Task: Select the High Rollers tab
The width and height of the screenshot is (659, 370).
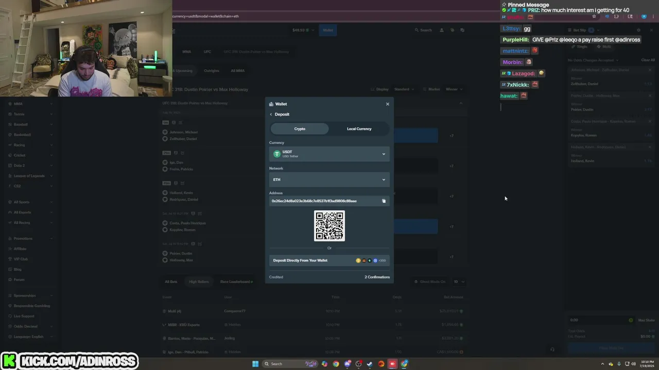Action: pos(199,282)
